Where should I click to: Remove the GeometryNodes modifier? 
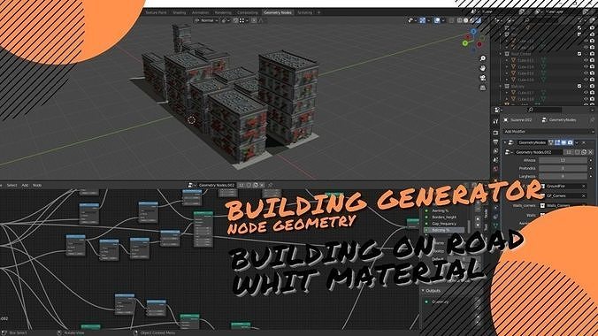584,142
